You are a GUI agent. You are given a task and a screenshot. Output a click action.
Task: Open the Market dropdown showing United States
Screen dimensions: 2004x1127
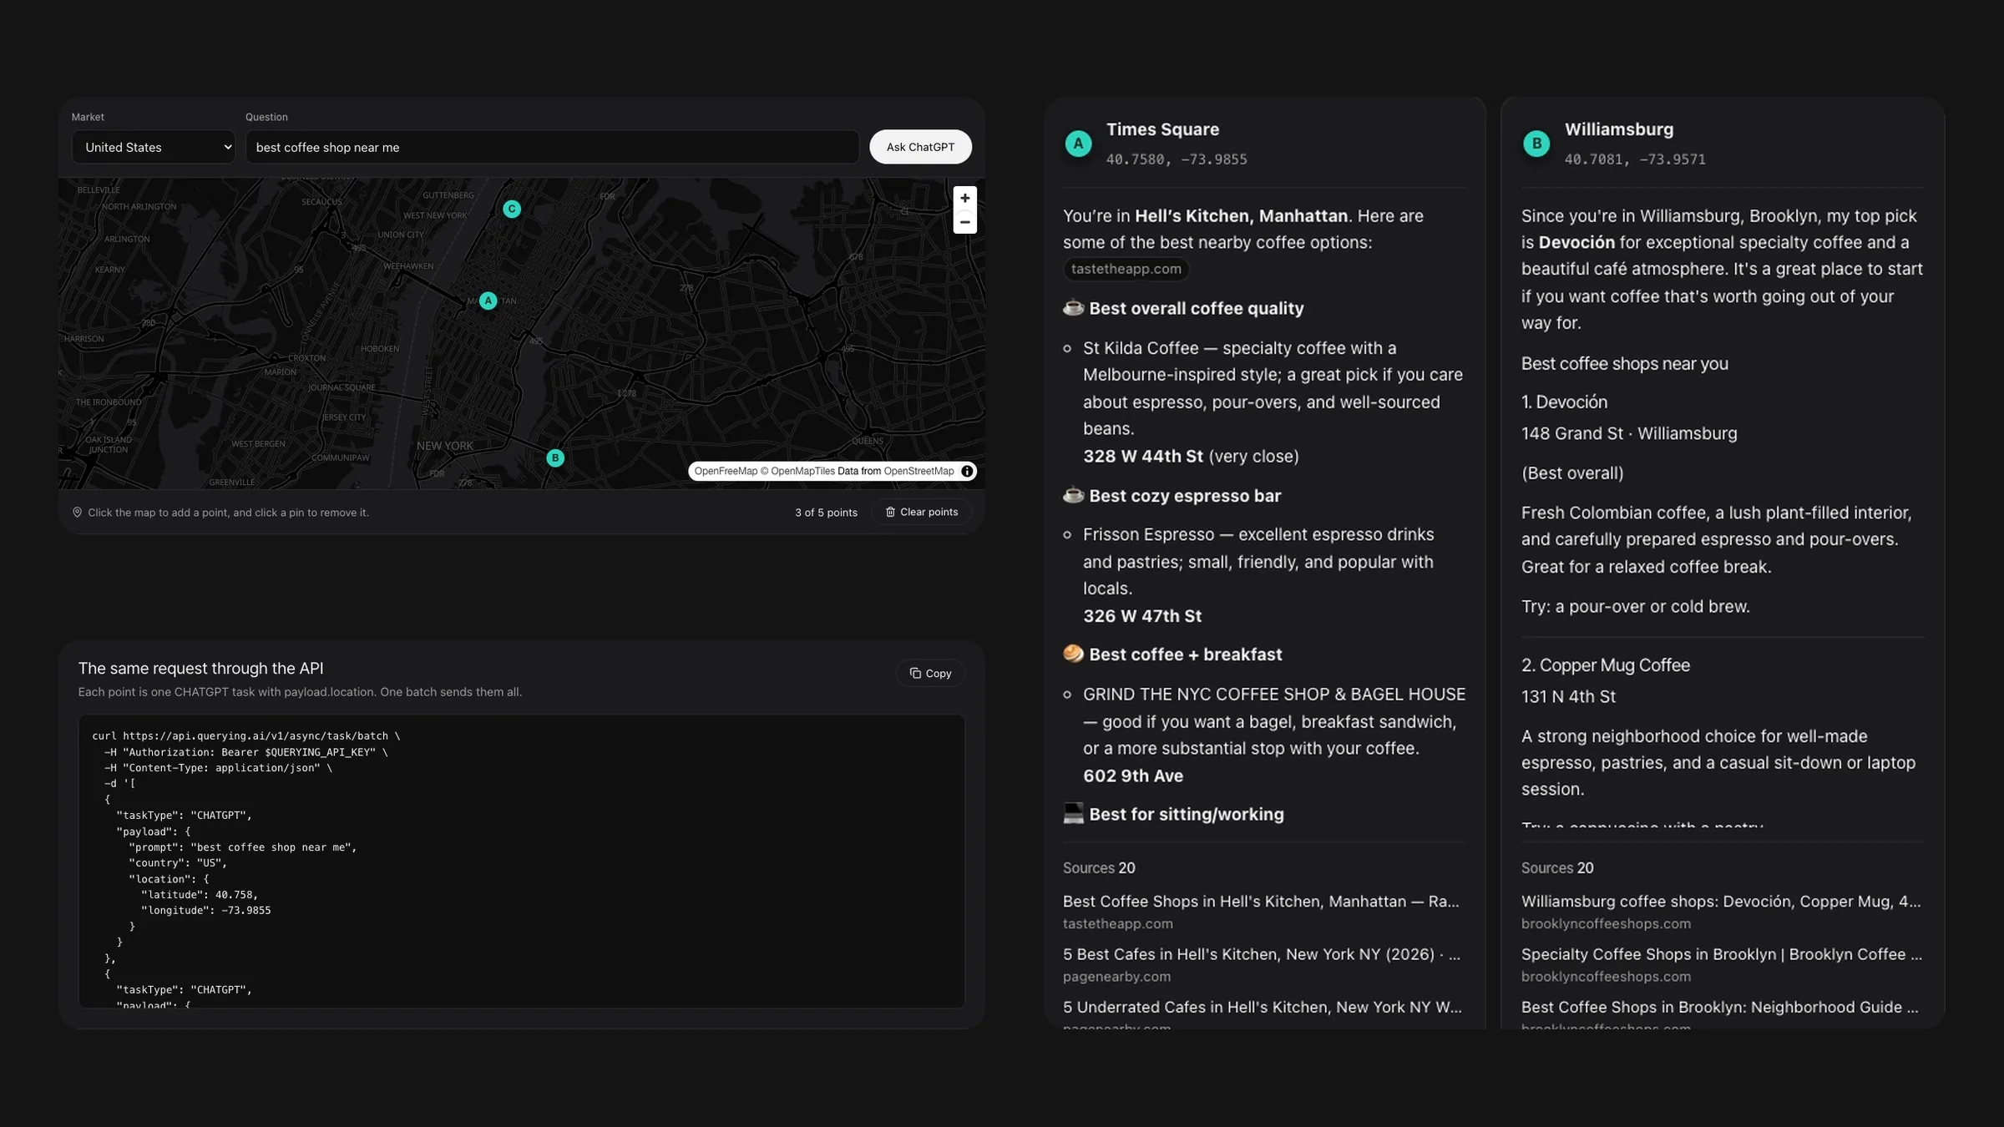[x=154, y=147]
